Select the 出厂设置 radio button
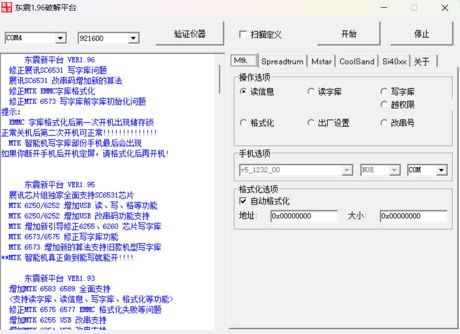The height and width of the screenshot is (334, 460). point(311,122)
